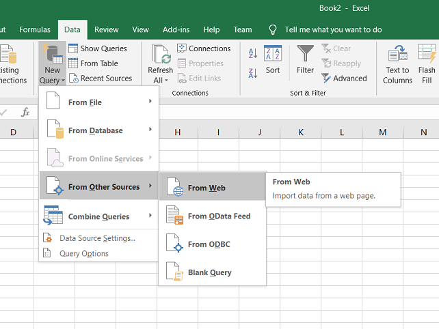This screenshot has width=439, height=329.
Task: Toggle the Filter funnel button
Action: (305, 59)
